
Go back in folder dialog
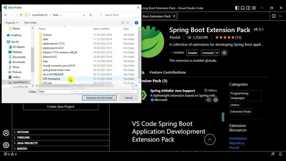(x=6, y=15)
